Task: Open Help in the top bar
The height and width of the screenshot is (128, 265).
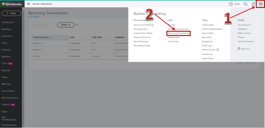Action: pos(234,4)
